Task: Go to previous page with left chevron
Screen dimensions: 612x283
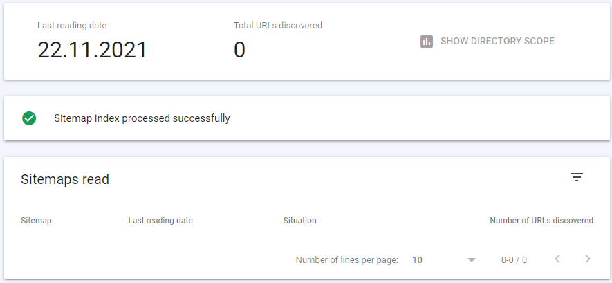Action: point(557,258)
